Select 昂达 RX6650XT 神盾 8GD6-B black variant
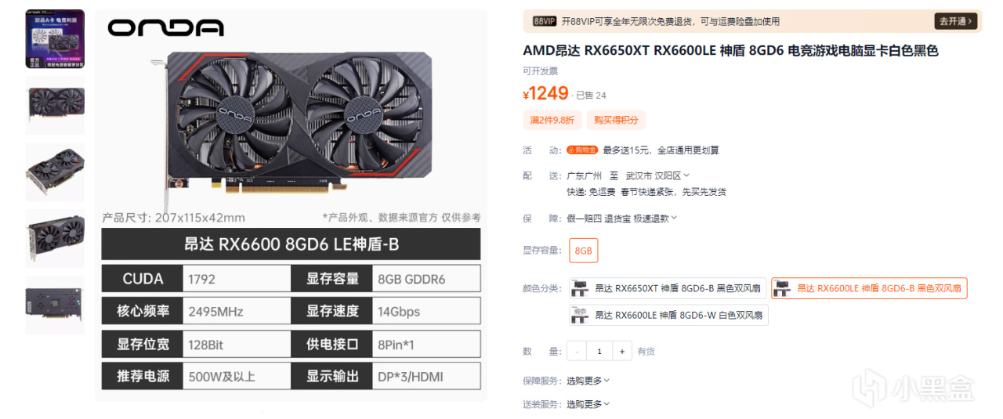1003x419 pixels. [668, 288]
